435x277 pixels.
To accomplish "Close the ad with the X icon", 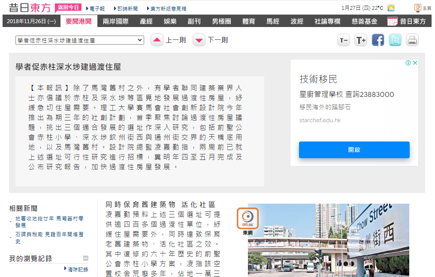I will [415, 63].
